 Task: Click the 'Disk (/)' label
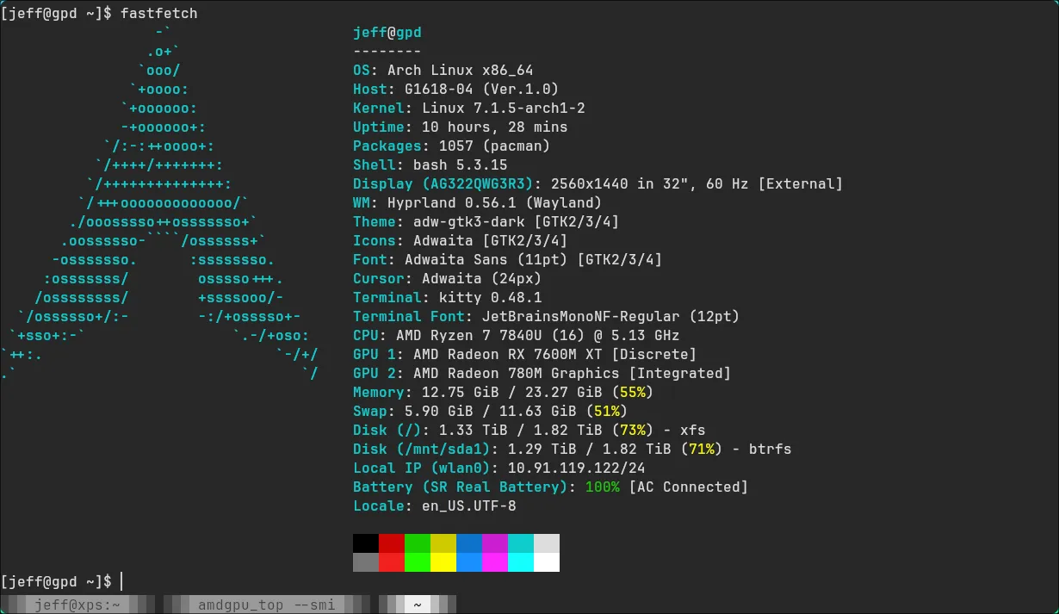click(387, 430)
